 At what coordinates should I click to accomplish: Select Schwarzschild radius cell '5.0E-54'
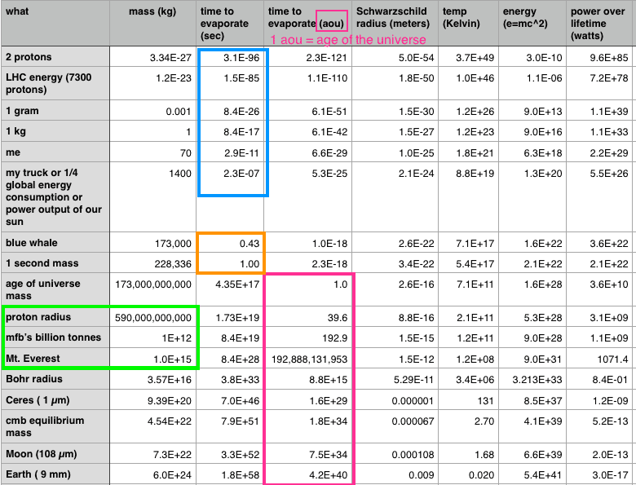pos(395,57)
